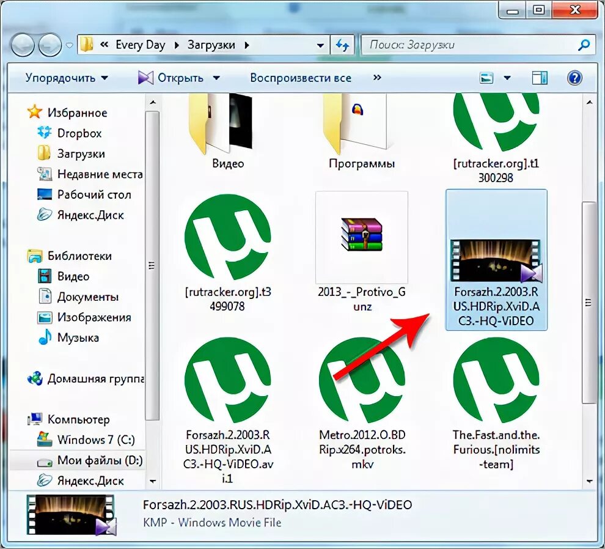Click the change view icon
Screen dimensions: 605x549
pos(486,78)
